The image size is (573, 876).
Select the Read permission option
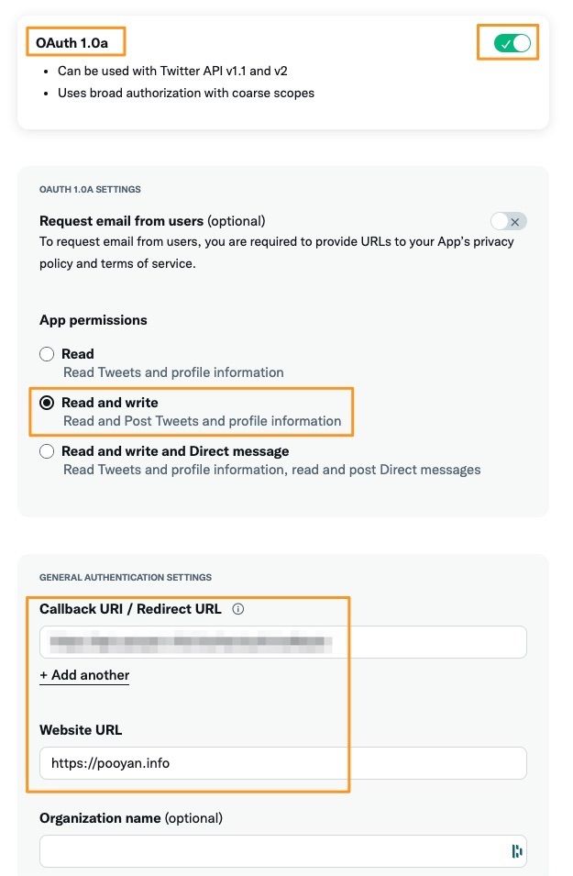coord(47,353)
